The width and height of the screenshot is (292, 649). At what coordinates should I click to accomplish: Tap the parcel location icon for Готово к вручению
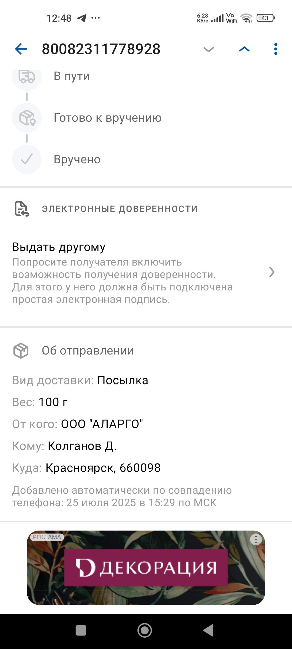point(27,118)
